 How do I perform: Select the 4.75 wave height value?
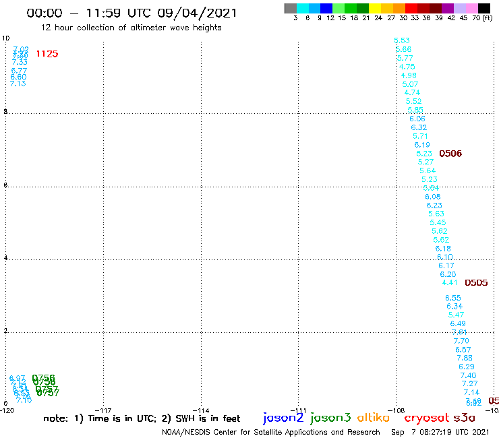pyautogui.click(x=407, y=67)
